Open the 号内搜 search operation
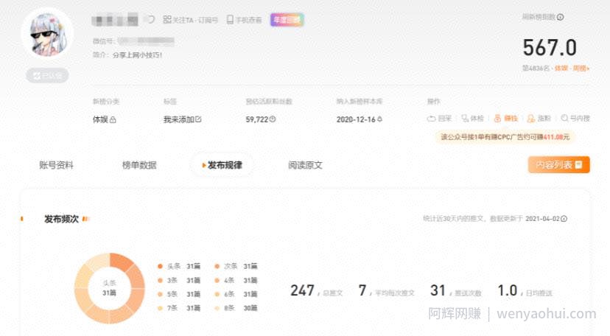610x336 pixels. tap(575, 118)
